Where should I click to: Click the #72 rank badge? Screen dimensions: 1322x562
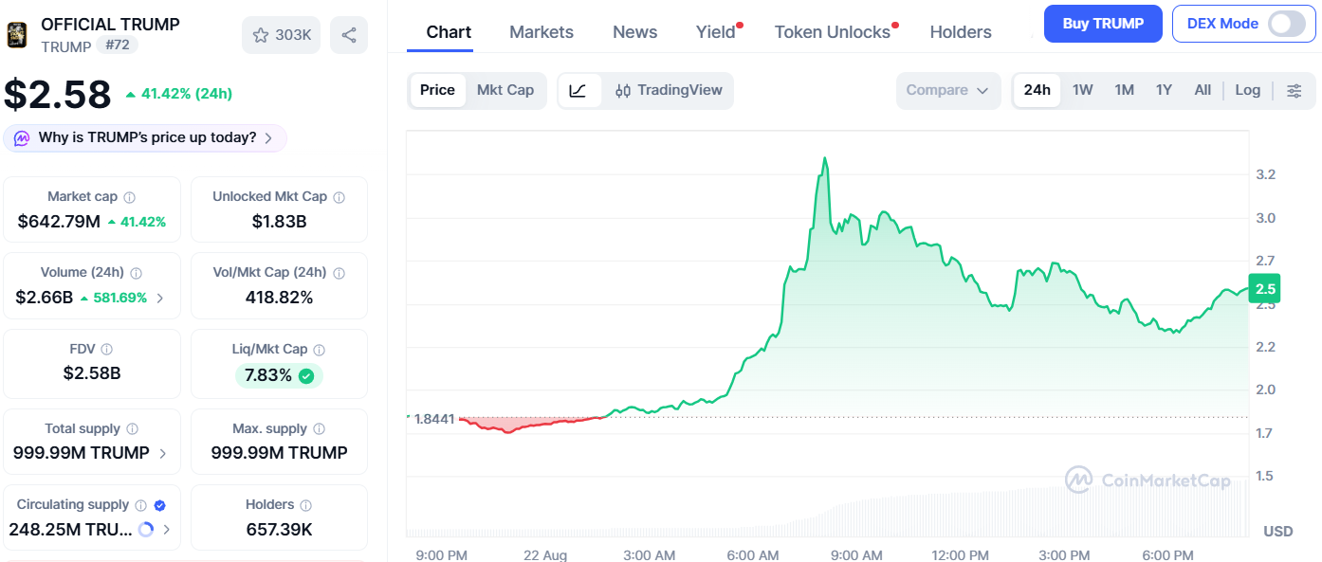[x=118, y=45]
